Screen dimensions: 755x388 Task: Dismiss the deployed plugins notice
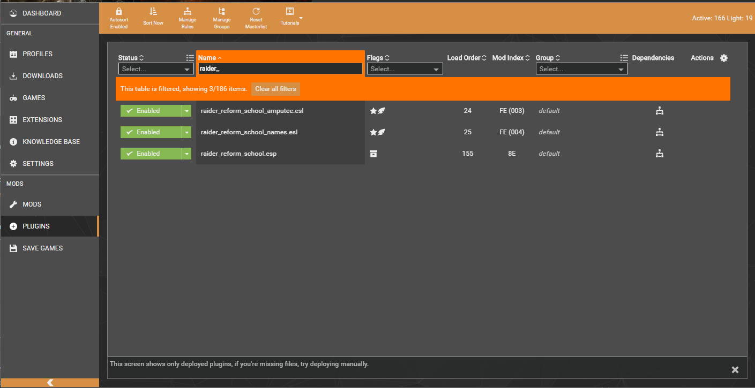point(735,370)
